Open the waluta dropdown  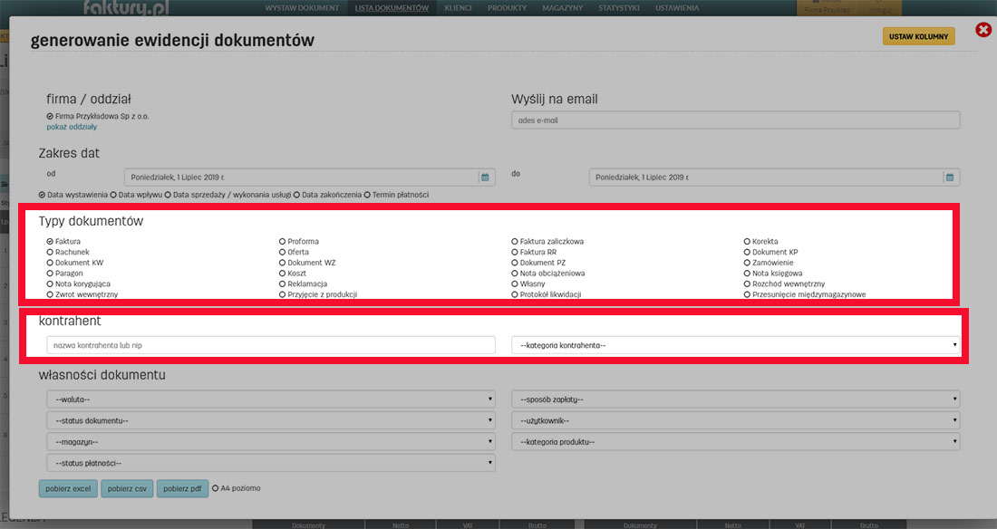(270, 399)
